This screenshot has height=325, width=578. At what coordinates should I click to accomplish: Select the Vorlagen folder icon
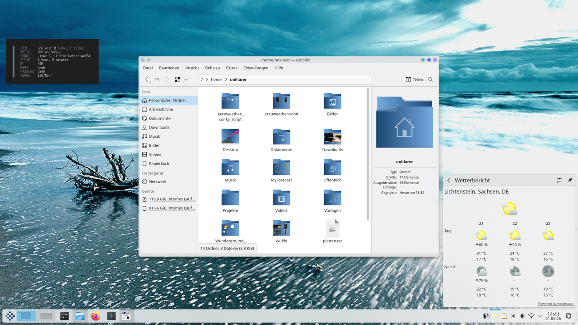[x=332, y=197]
